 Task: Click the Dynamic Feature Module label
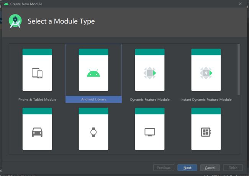point(150,100)
